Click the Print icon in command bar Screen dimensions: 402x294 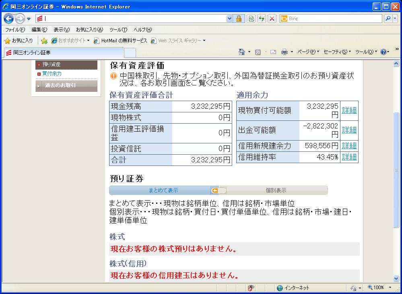pyautogui.click(x=284, y=52)
